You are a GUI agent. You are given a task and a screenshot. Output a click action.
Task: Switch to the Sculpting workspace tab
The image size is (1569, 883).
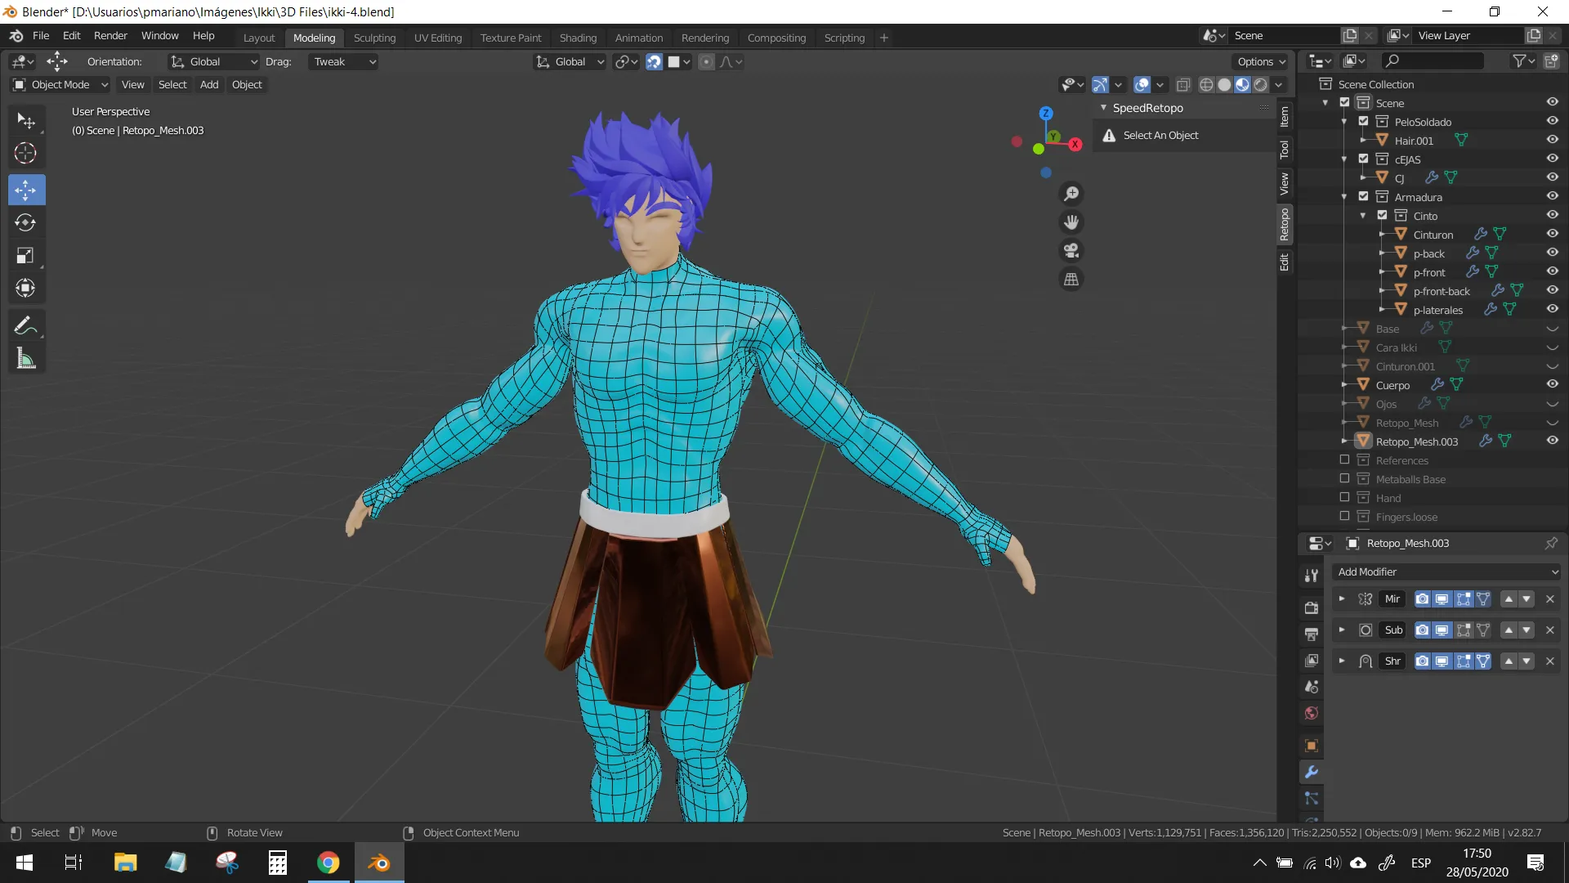[374, 38]
